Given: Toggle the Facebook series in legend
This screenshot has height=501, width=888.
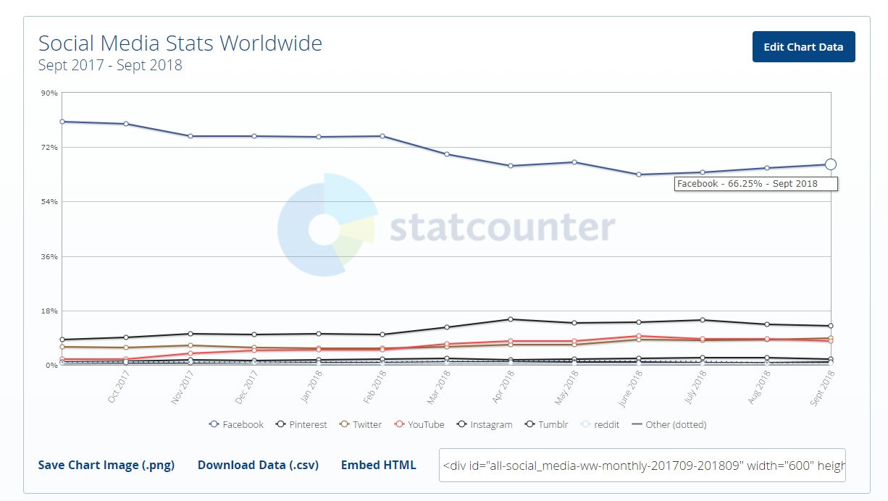Looking at the screenshot, I should pyautogui.click(x=236, y=424).
